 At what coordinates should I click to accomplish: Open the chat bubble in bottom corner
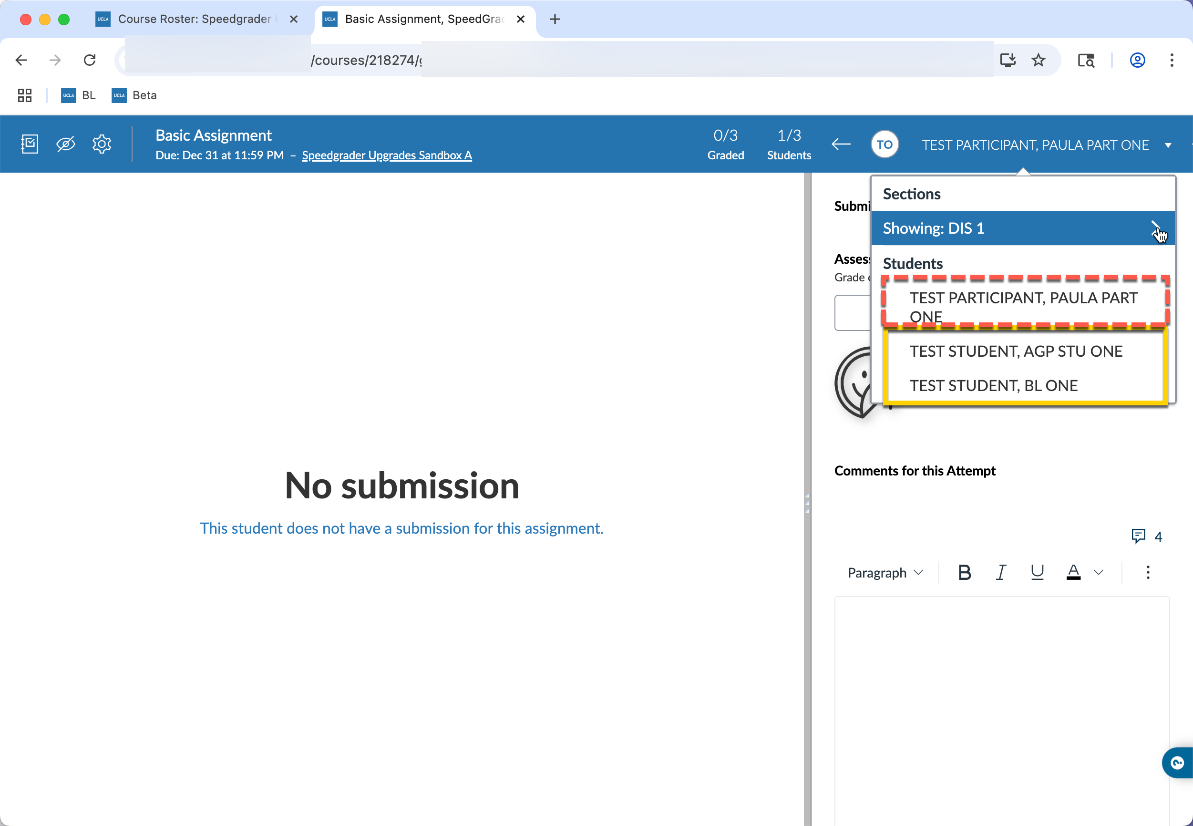[x=1176, y=763]
